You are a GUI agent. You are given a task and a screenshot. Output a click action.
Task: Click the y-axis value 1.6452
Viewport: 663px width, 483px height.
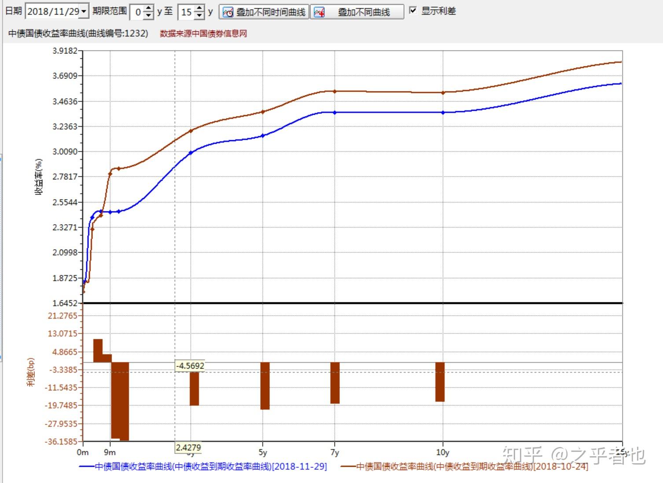65,303
